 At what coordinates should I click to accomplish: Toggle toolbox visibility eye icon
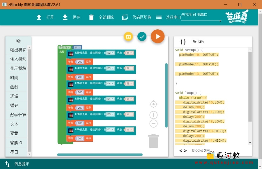18,41
